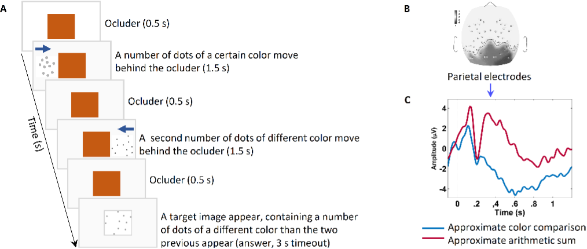Click the orange occluder in the third frame
Screen dimensions: 587x249
(x=85, y=104)
